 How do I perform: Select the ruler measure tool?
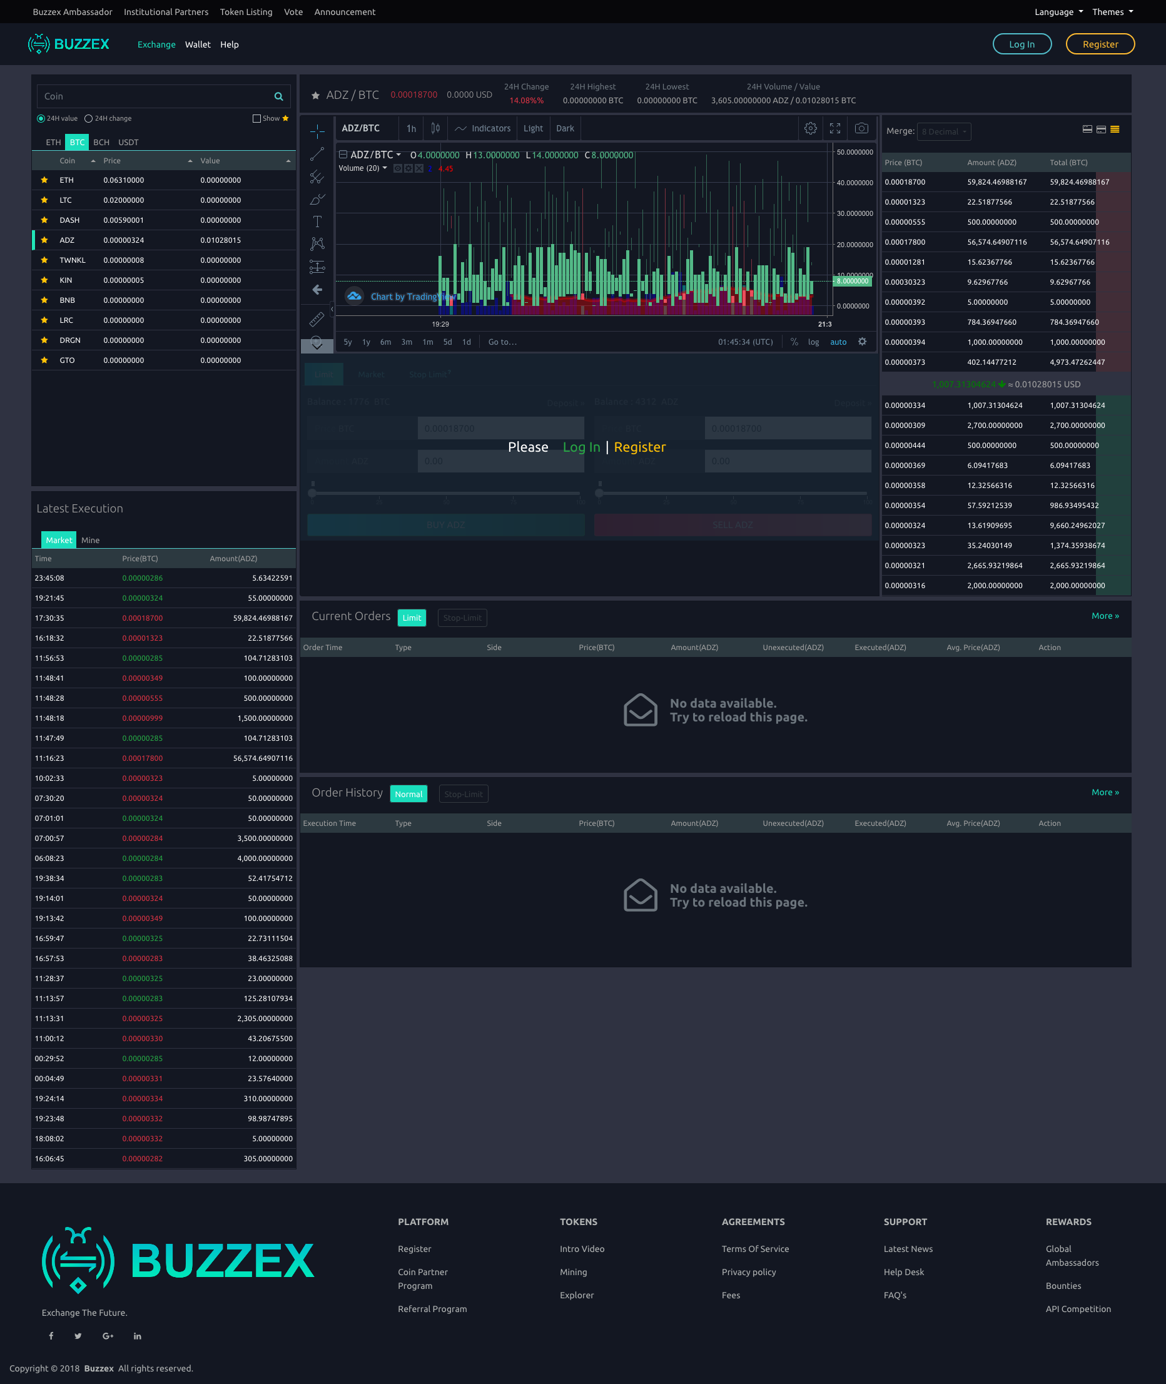[317, 319]
